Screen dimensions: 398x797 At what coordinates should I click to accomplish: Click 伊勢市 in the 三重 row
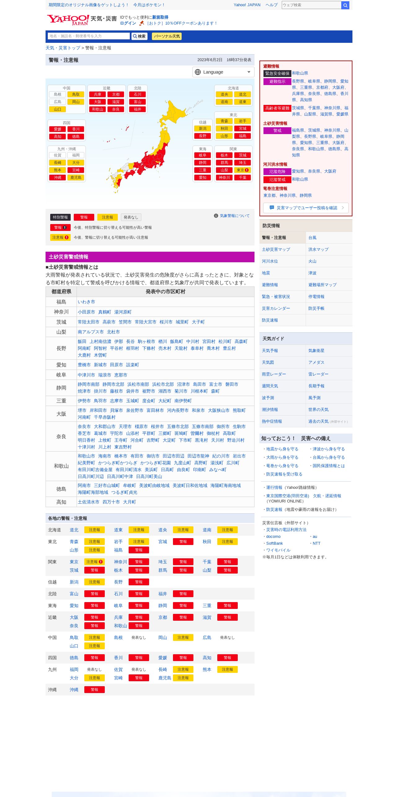coord(84,401)
